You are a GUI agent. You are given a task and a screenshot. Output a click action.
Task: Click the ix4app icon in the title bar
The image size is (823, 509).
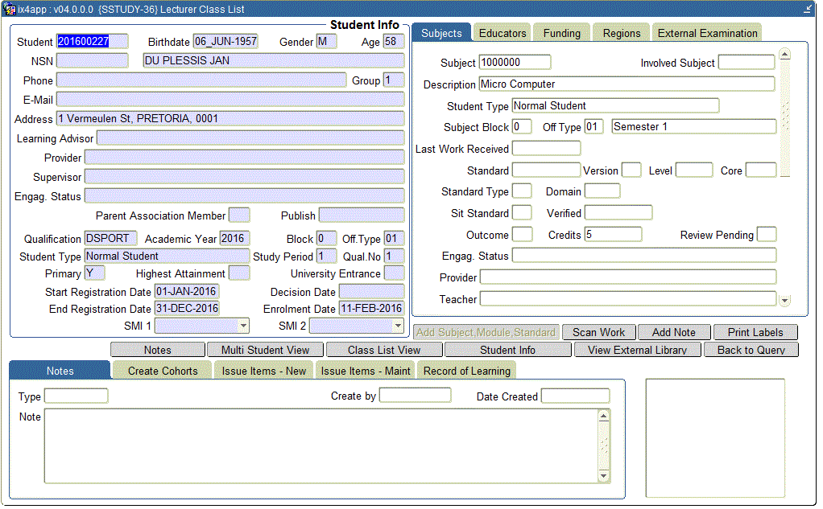pyautogui.click(x=10, y=10)
